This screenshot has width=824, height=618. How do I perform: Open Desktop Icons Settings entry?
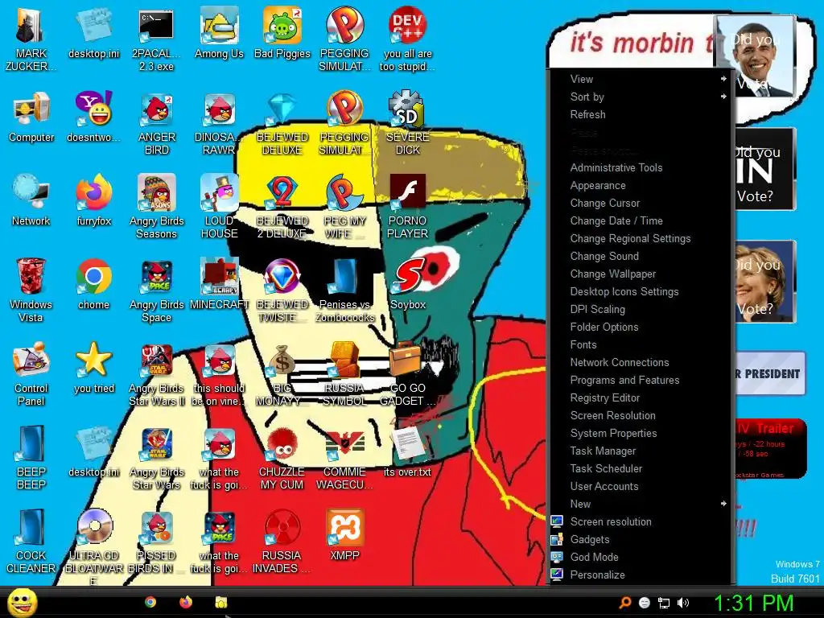641,291
